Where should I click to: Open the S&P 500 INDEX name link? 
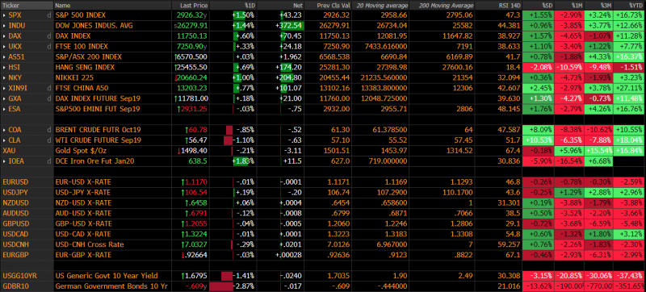[81, 15]
